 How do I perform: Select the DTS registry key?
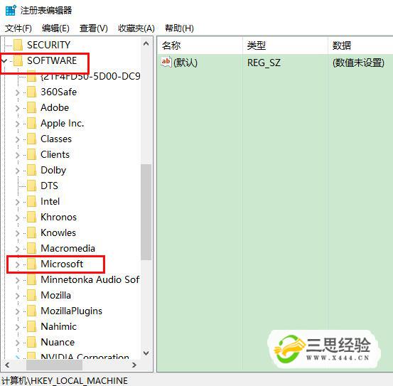click(49, 186)
